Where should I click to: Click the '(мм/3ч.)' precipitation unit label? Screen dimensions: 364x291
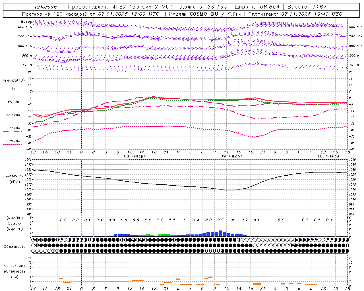pyautogui.click(x=15, y=218)
